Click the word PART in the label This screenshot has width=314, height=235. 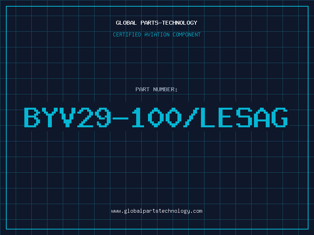(142, 89)
